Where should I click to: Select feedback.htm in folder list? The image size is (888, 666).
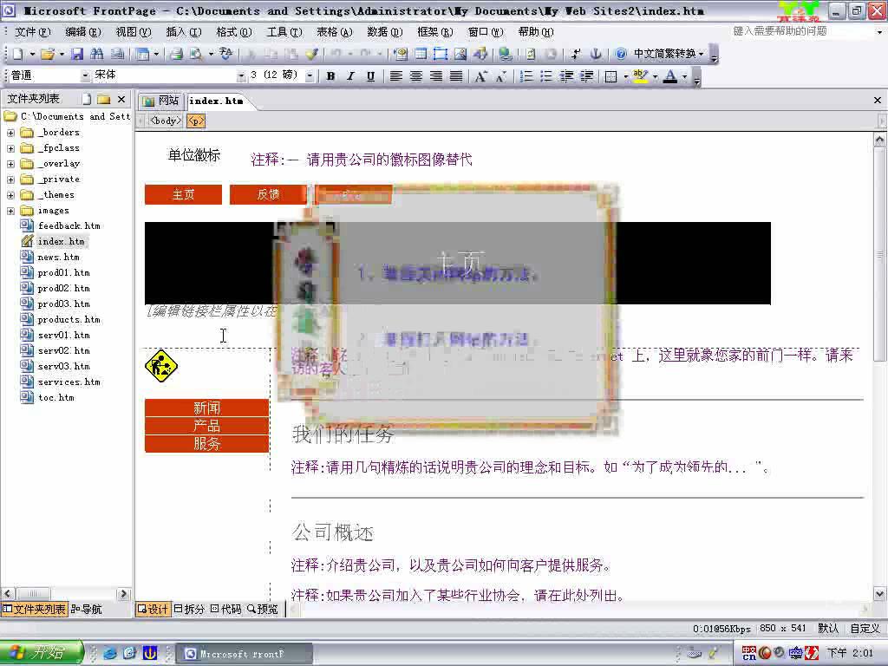[69, 226]
